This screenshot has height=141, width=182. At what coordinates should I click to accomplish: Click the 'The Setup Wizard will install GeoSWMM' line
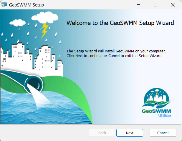(x=116, y=51)
